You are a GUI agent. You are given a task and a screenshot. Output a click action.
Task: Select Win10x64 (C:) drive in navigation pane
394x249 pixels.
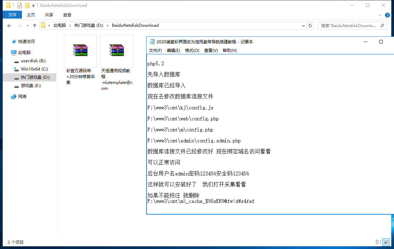34,69
